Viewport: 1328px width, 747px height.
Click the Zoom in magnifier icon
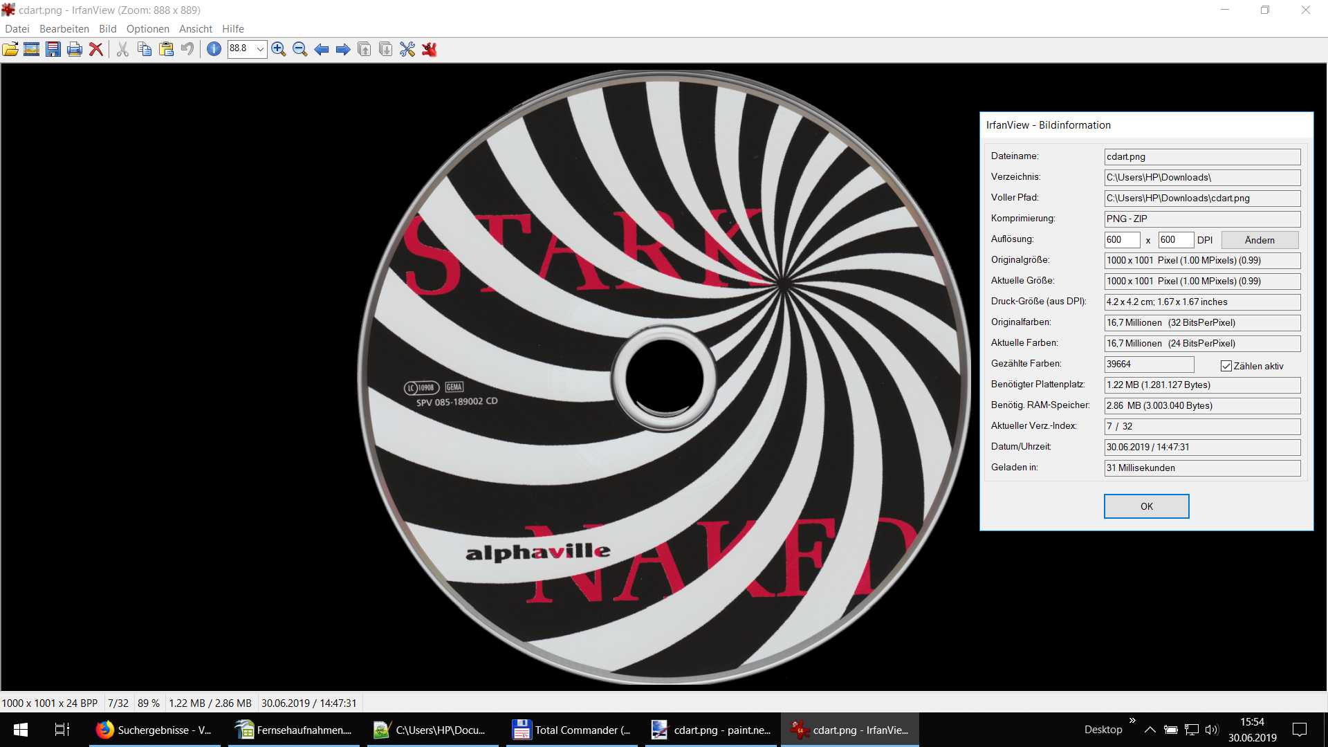(279, 49)
